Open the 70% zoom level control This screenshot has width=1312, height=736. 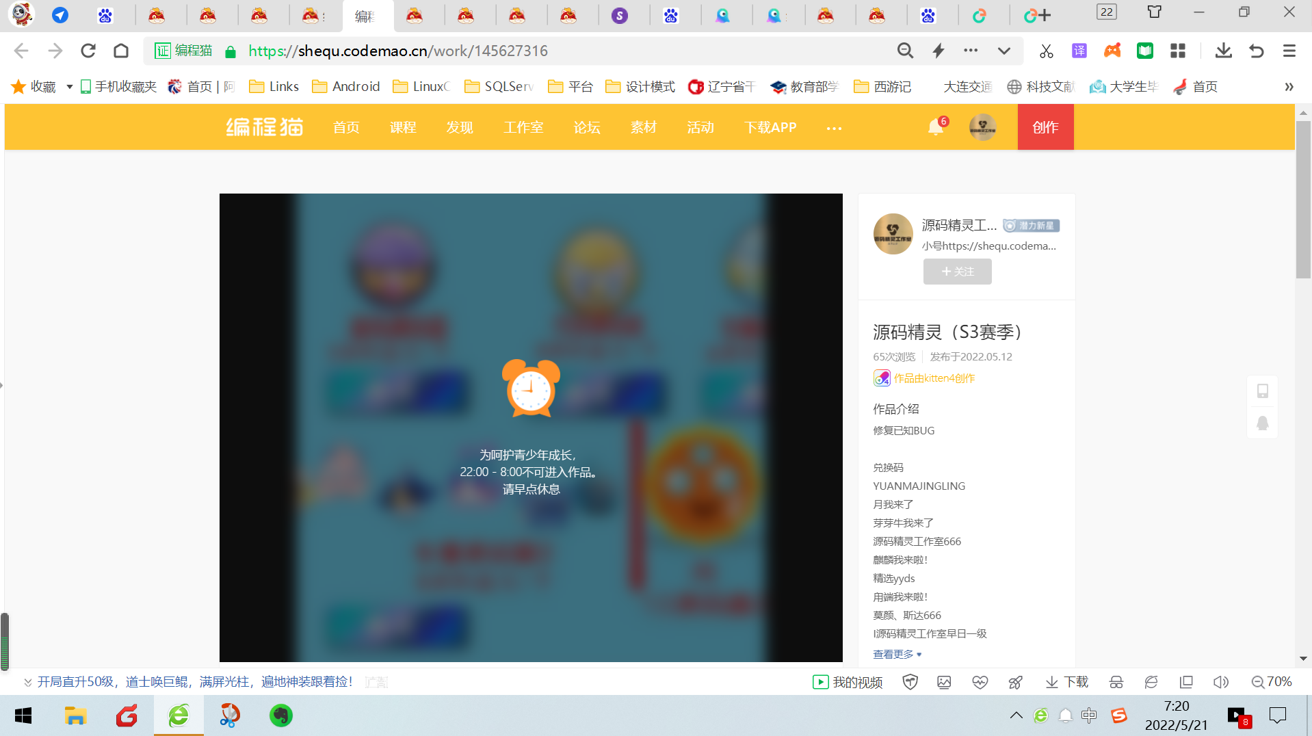click(x=1272, y=682)
